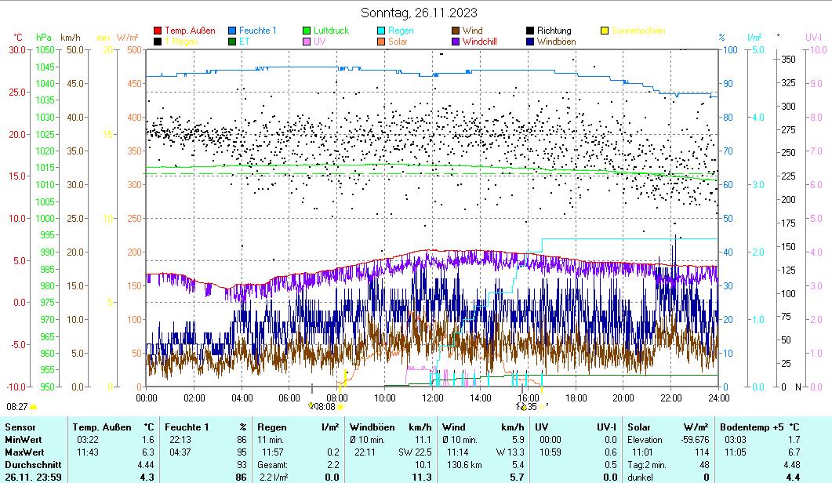Click the chart title Sonntag, 26.11.2023
This screenshot has width=832, height=483.
click(419, 13)
